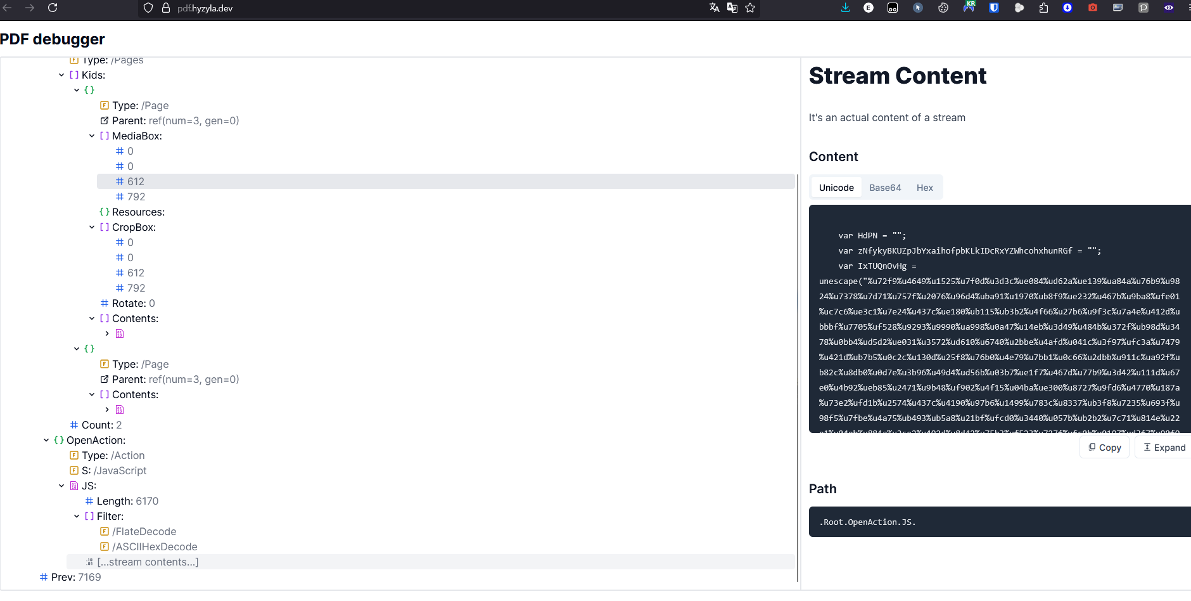
Task: Collapse the JS stream node
Action: (61, 486)
